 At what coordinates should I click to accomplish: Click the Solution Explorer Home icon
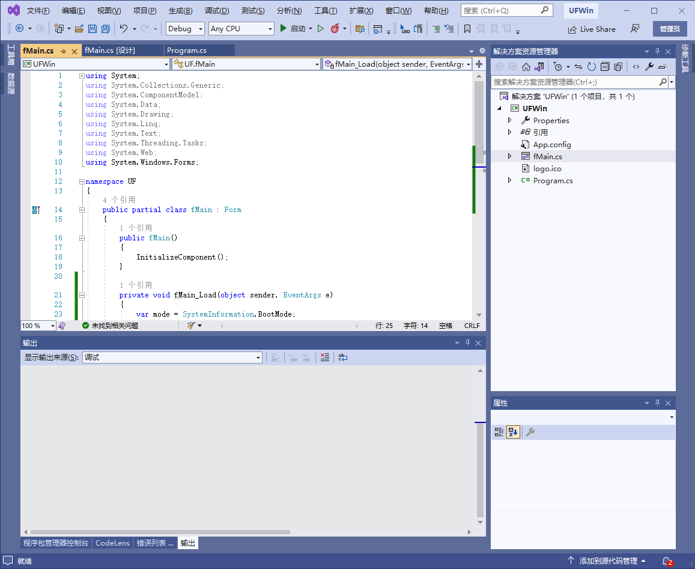(x=526, y=67)
